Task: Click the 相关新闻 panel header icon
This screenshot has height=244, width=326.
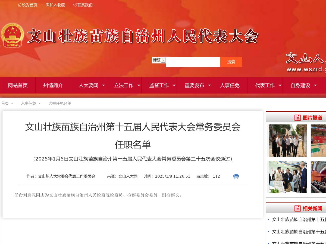Action: [297, 209]
